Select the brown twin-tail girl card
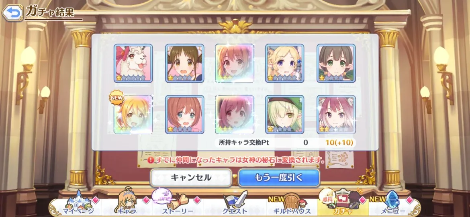 tap(185, 63)
